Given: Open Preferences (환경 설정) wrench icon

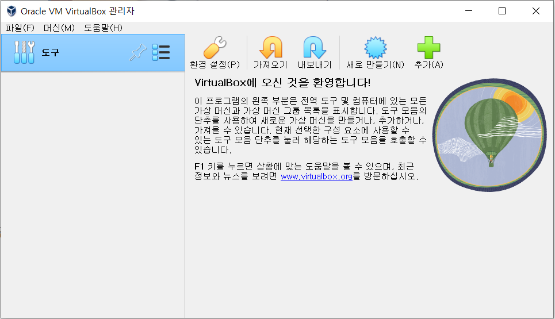Looking at the screenshot, I should [215, 47].
